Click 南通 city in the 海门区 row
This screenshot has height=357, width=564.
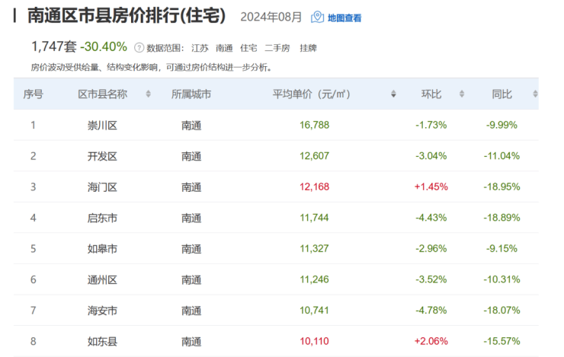point(191,187)
